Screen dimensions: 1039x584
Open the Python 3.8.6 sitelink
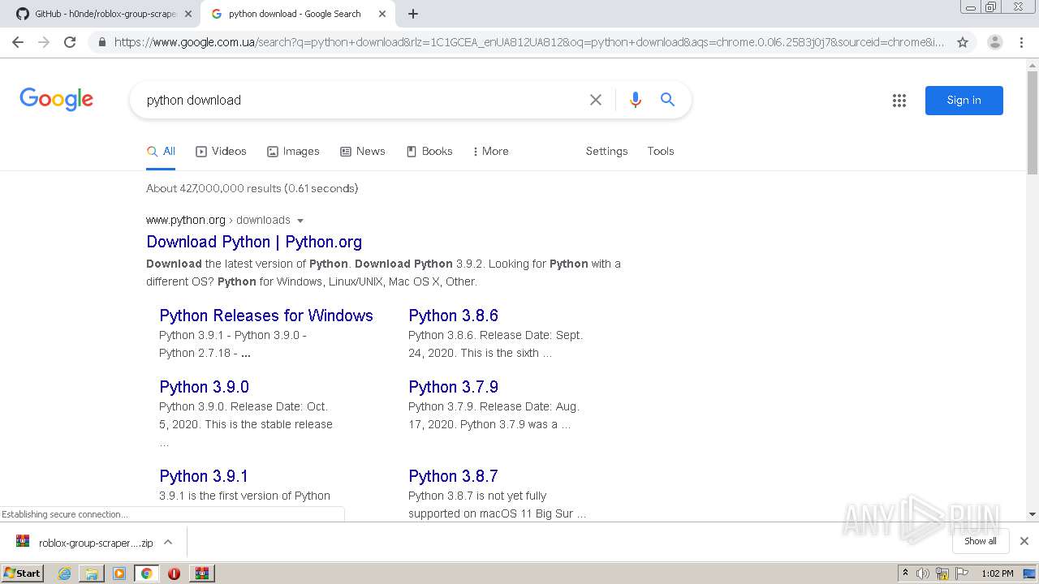(x=453, y=316)
